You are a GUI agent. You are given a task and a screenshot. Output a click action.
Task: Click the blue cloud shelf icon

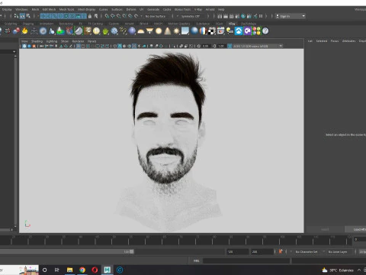click(x=239, y=31)
